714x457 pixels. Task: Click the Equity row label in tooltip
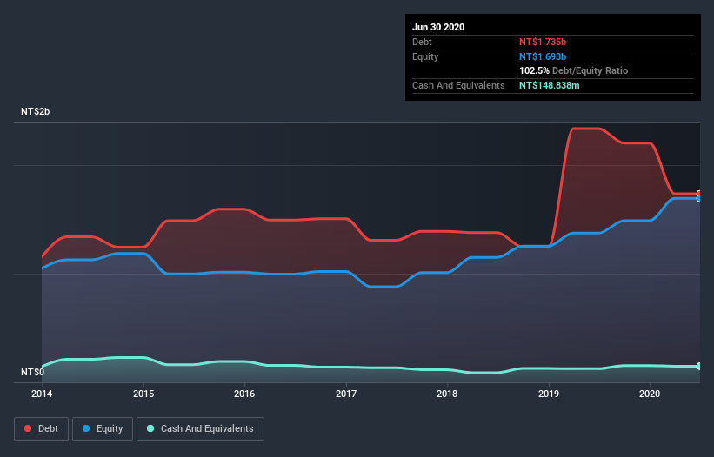tap(425, 56)
